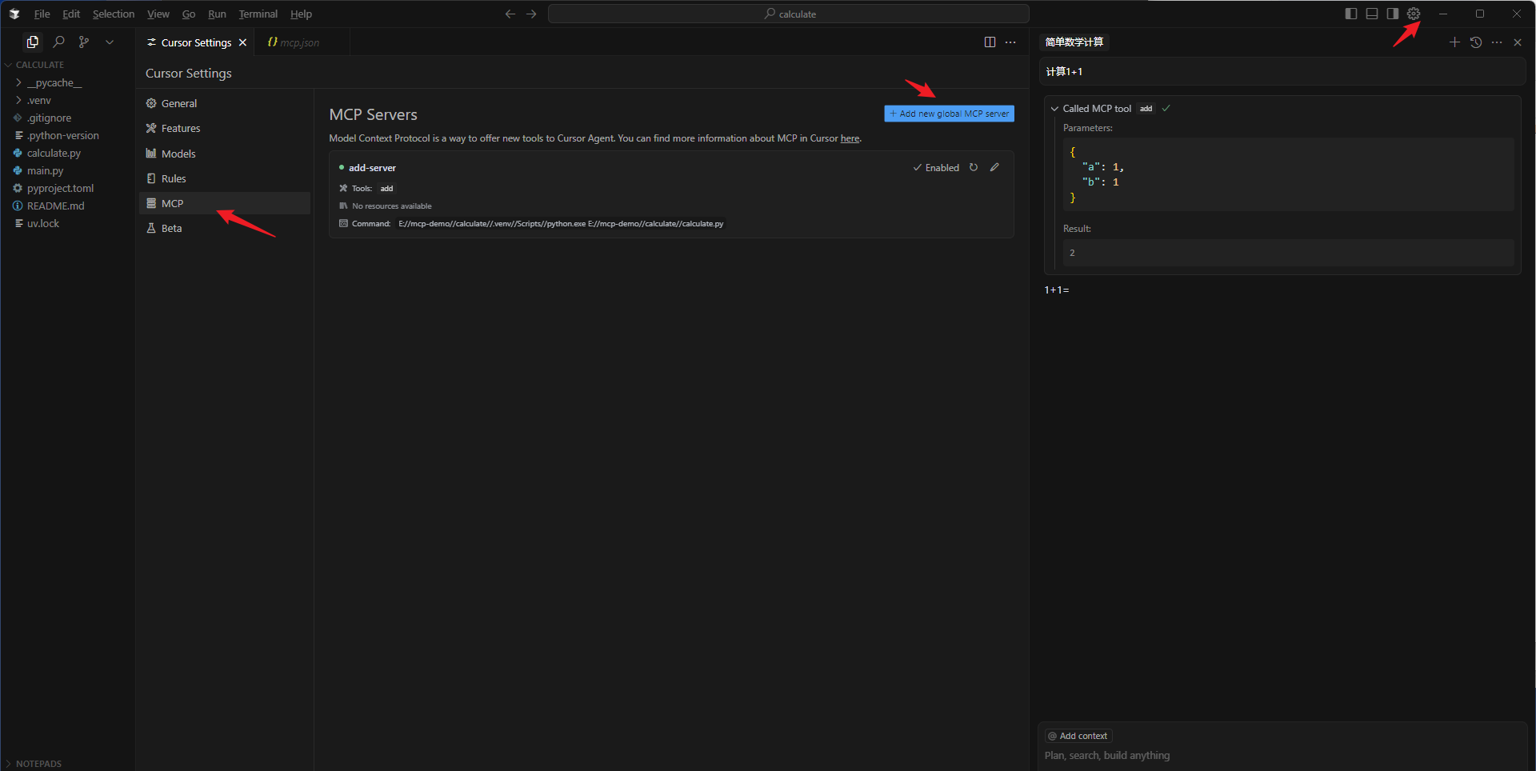Open the Terminal menu

258,14
